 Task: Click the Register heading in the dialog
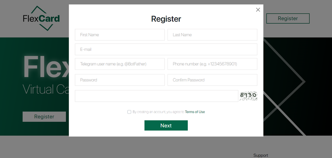pos(166,19)
